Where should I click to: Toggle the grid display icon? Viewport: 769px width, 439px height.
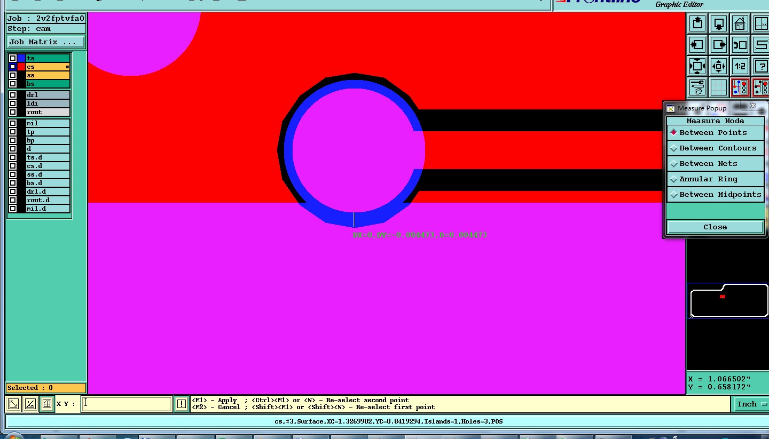coord(719,87)
